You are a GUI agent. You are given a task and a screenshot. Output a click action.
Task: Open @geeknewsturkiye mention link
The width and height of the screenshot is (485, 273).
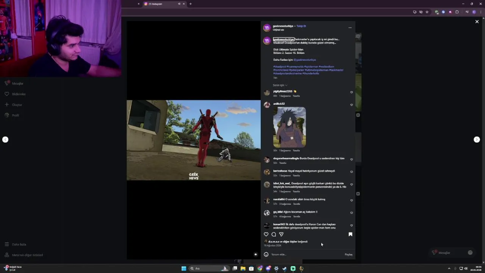coord(305,60)
